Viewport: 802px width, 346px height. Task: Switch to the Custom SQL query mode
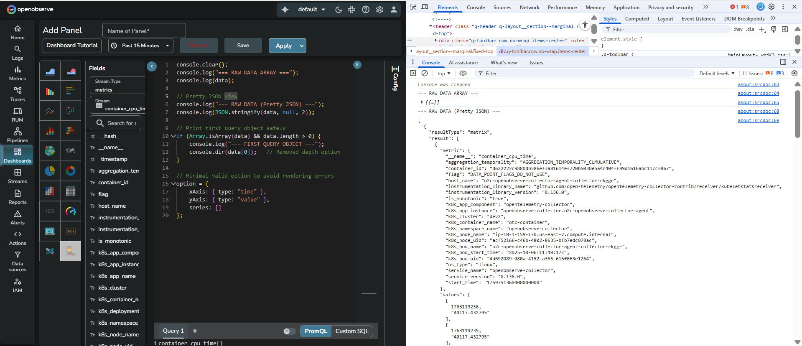tap(352, 331)
